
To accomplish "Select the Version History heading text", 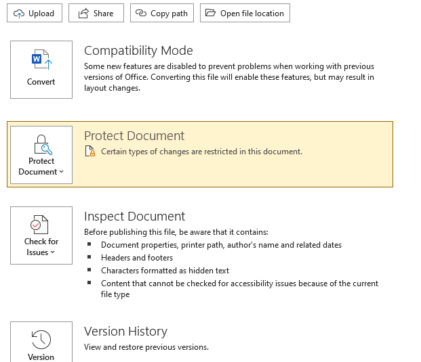I will (x=125, y=332).
